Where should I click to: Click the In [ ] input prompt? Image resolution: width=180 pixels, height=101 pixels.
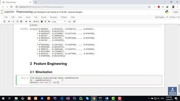25,78
